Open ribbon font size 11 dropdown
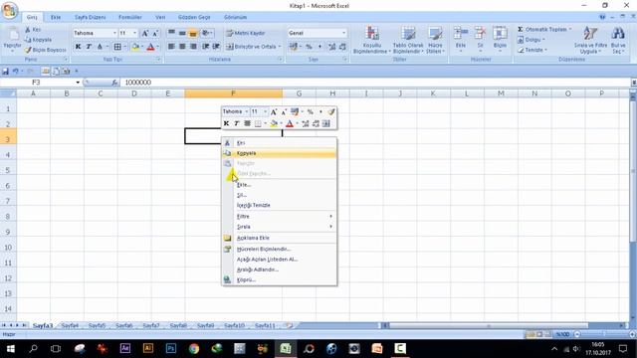 (x=135, y=33)
